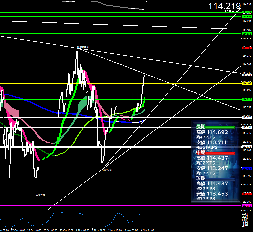Viewport: 253px width, 232px height.
Task: Select the magenta 113.150 price label
Action: (x=247, y=206)
